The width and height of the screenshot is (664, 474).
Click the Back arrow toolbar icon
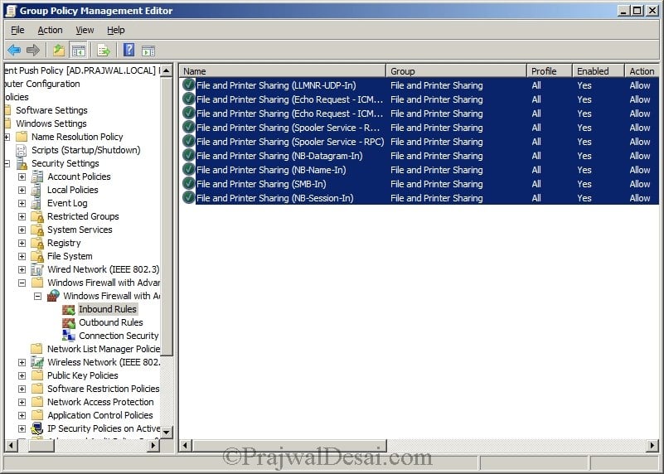[14, 51]
